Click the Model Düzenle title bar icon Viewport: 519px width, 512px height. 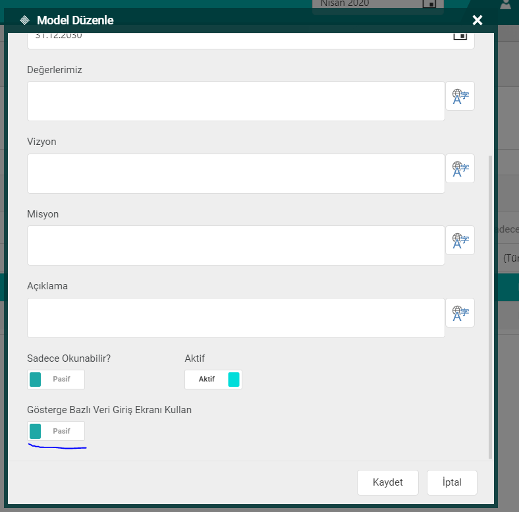click(24, 20)
